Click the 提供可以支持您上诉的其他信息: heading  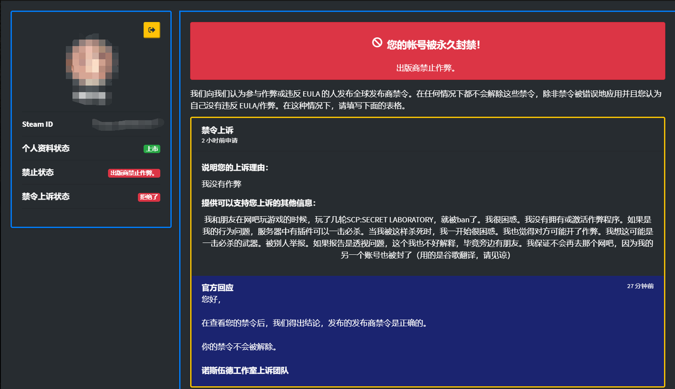click(258, 203)
